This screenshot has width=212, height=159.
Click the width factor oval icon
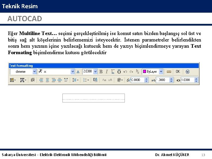(x=178, y=80)
